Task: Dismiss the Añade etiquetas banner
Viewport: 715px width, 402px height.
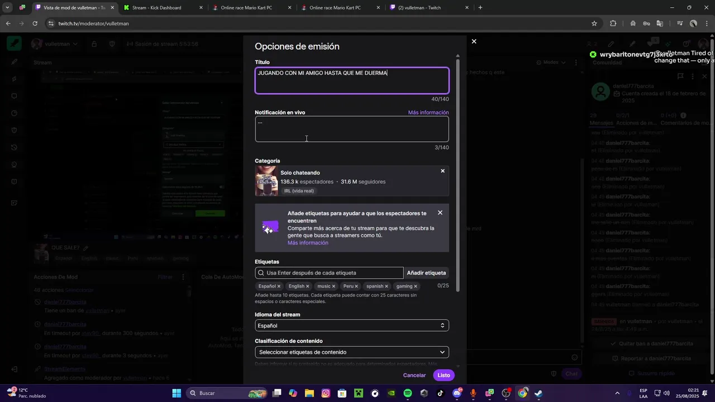Action: 440,213
